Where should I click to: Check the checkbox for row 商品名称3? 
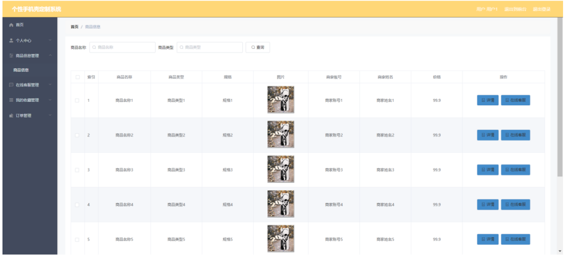pyautogui.click(x=78, y=170)
